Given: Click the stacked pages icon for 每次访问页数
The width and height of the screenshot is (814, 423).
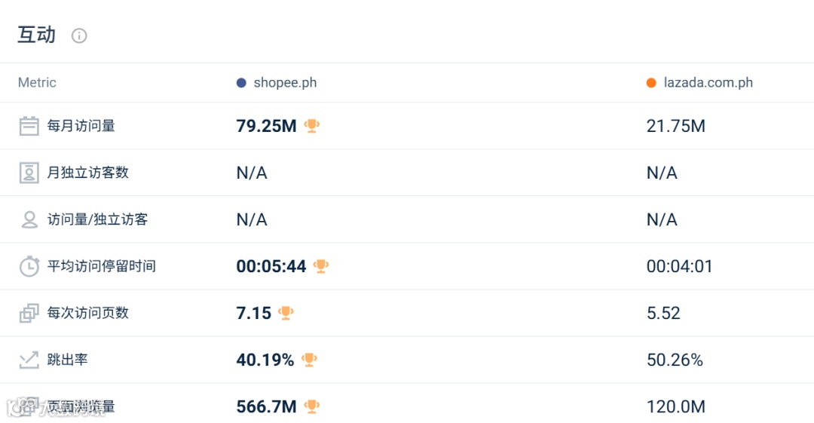Looking at the screenshot, I should point(29,313).
